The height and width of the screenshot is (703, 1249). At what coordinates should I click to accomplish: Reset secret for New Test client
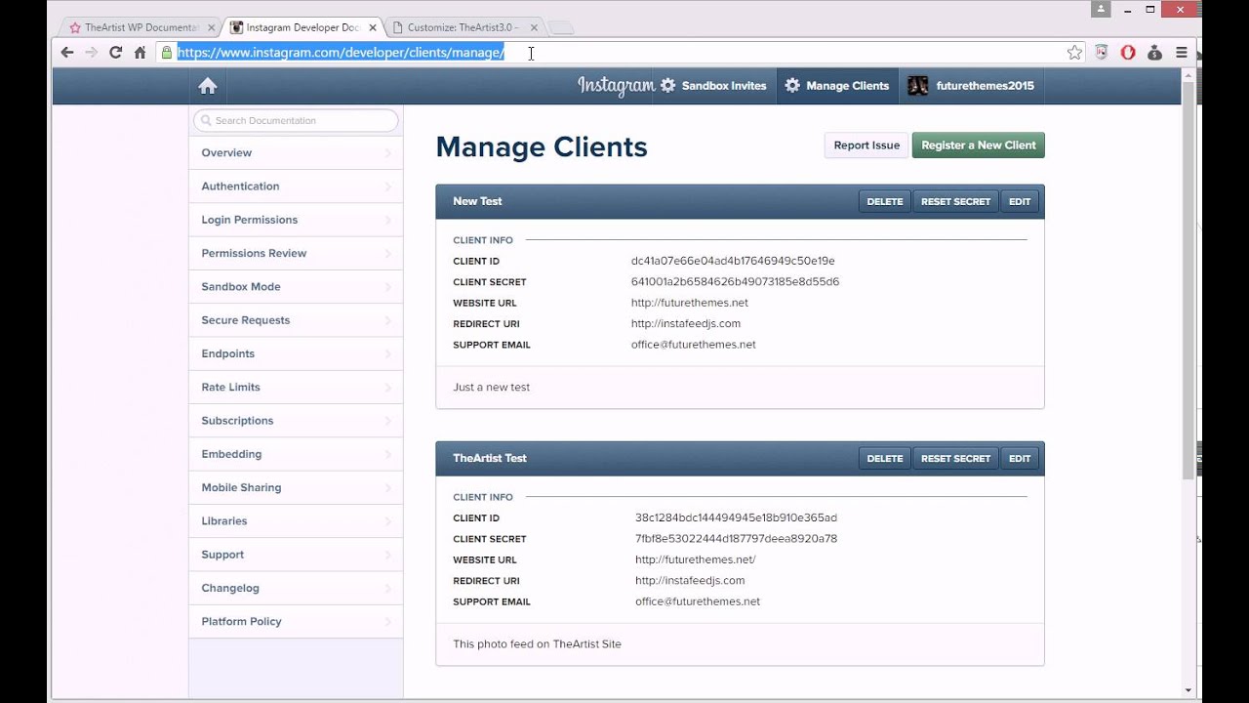[x=955, y=201]
